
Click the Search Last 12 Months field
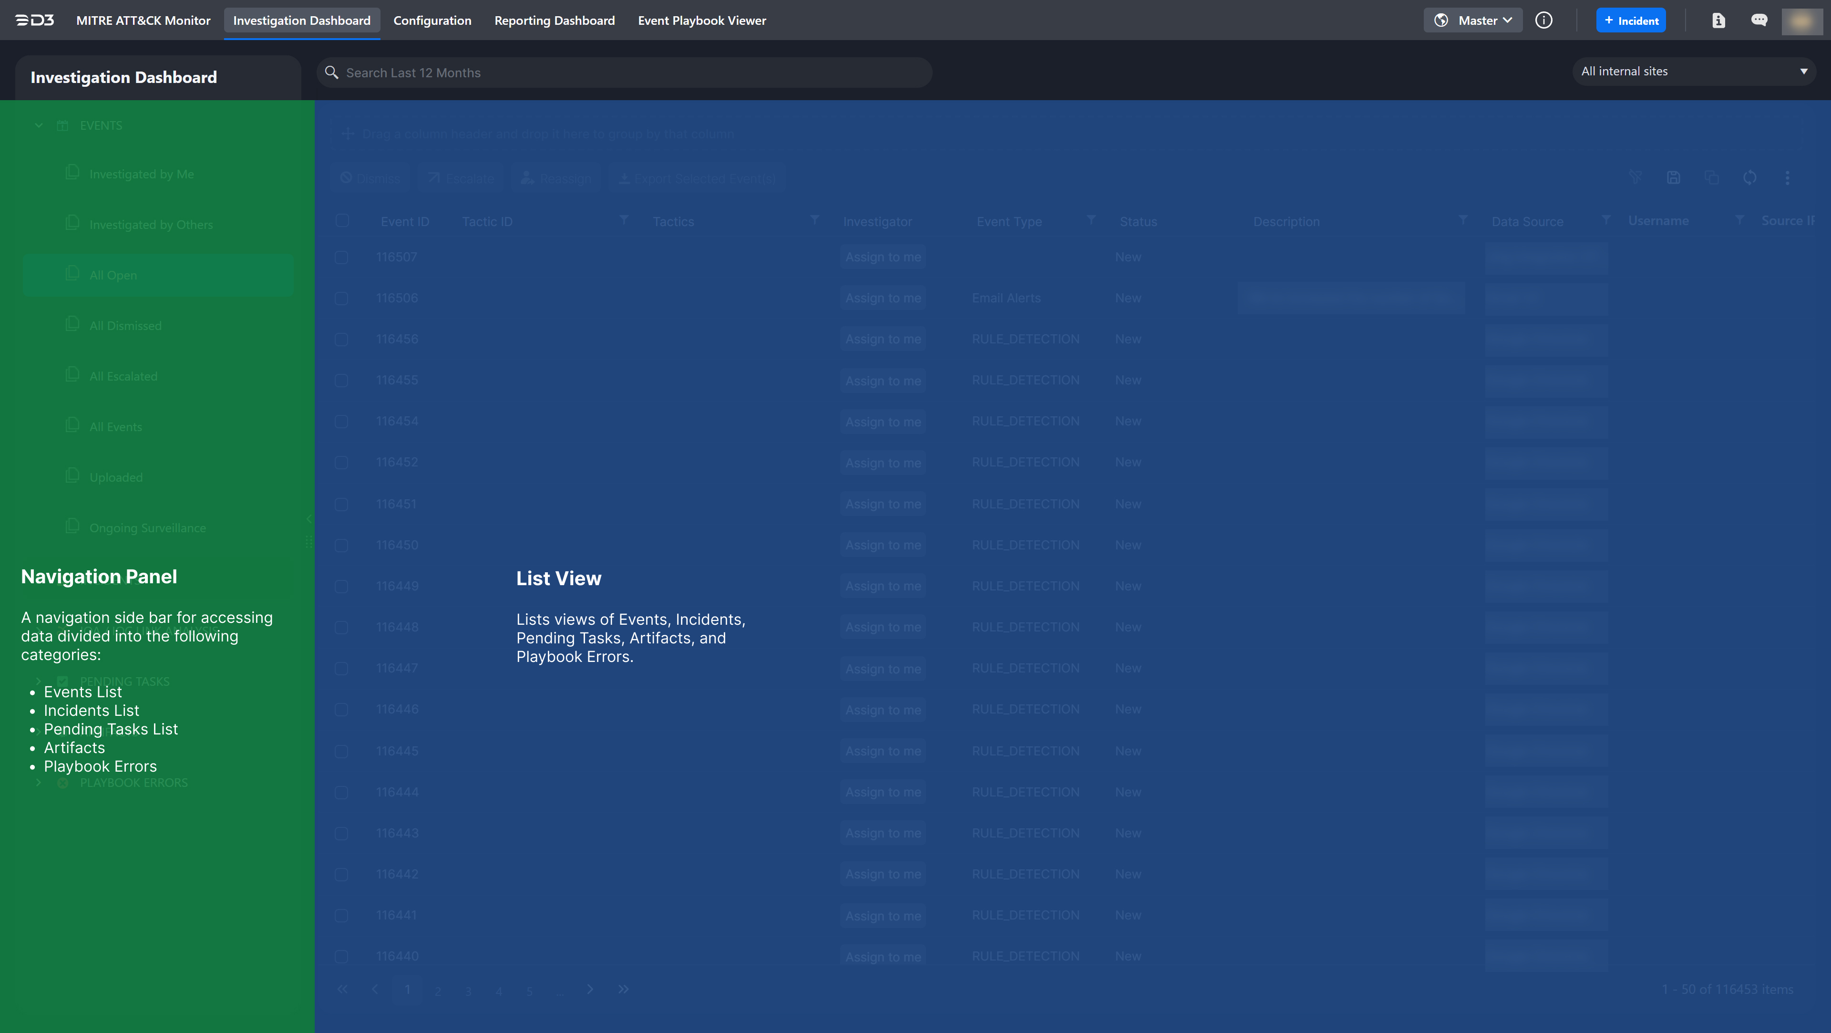626,72
